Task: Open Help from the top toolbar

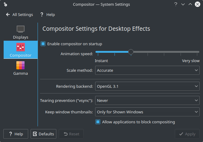Action: point(48,15)
